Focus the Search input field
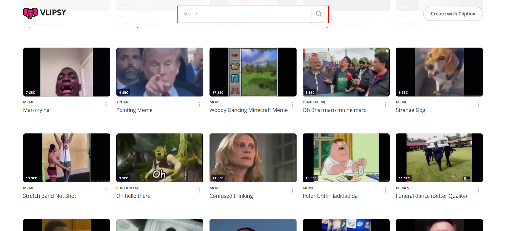The height and width of the screenshot is (231, 505). click(x=245, y=14)
